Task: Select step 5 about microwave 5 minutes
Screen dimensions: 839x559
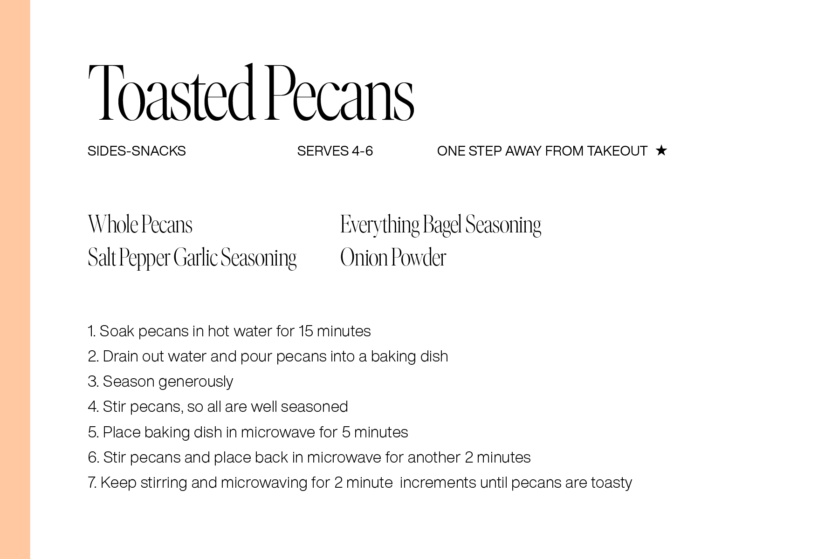Action: coord(248,432)
